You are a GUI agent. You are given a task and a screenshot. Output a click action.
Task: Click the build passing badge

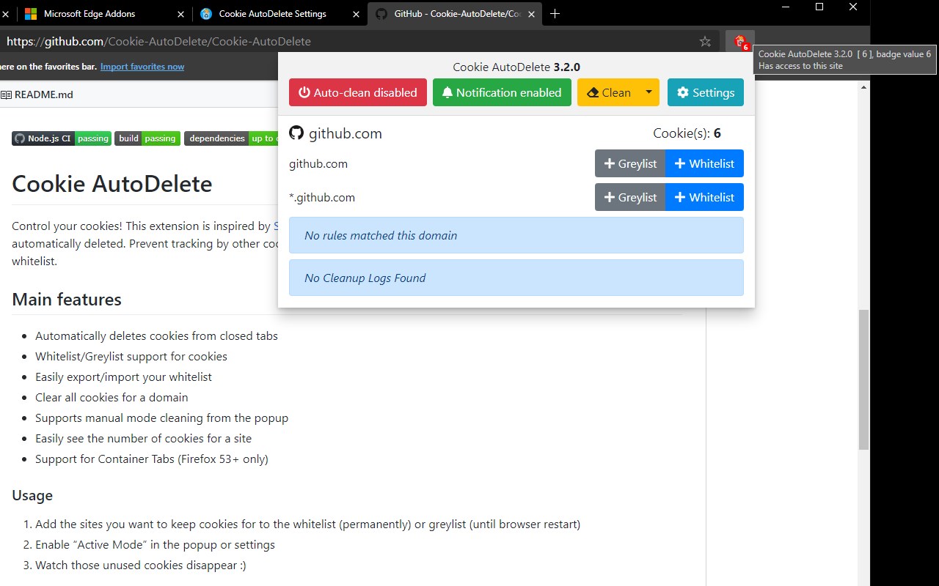click(147, 138)
